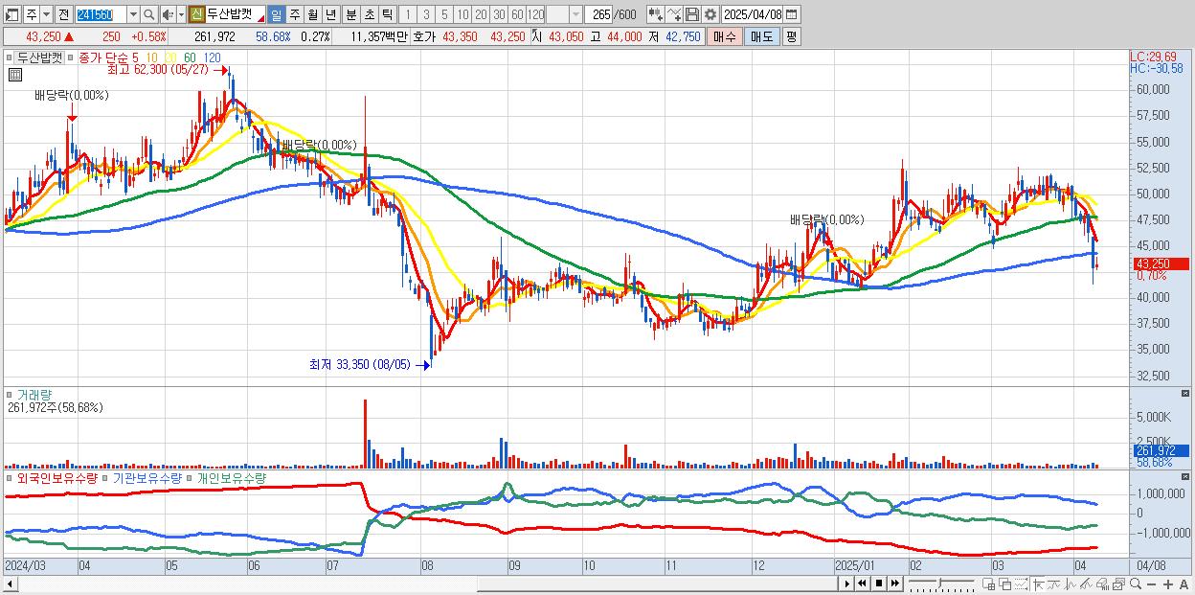This screenshot has height=595, width=1195.
Task: Choose the 3 interval button
Action: point(426,14)
